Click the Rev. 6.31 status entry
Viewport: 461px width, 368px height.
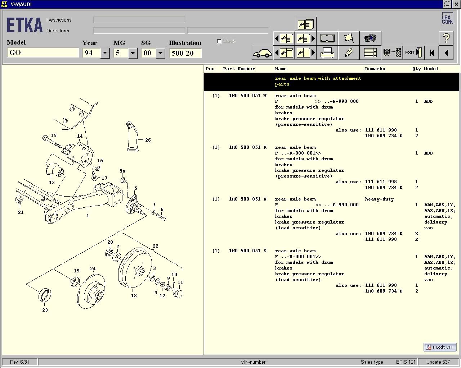[20, 362]
